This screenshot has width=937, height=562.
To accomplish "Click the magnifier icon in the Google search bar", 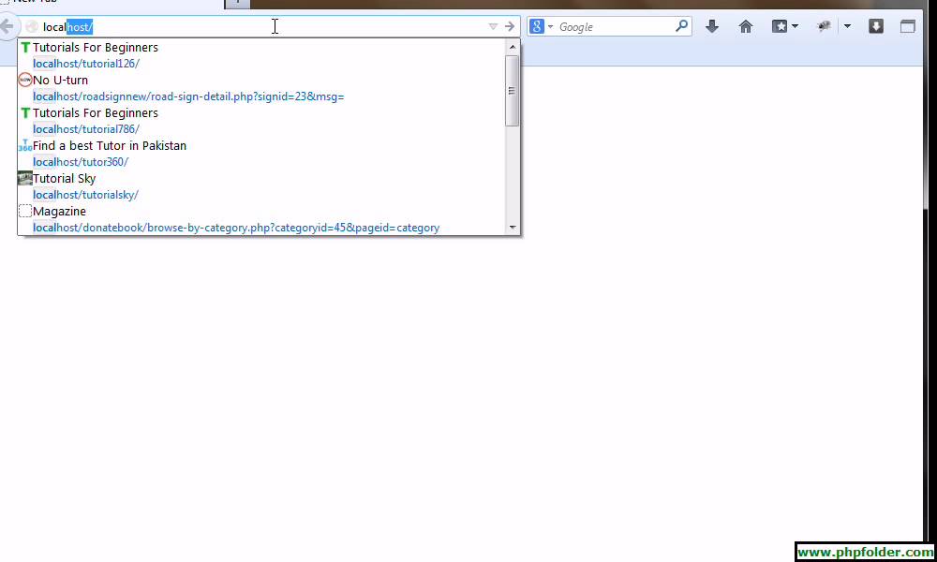I will point(681,25).
